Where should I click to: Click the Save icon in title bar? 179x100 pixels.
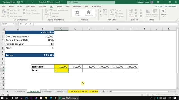pyautogui.click(x=18, y=2)
